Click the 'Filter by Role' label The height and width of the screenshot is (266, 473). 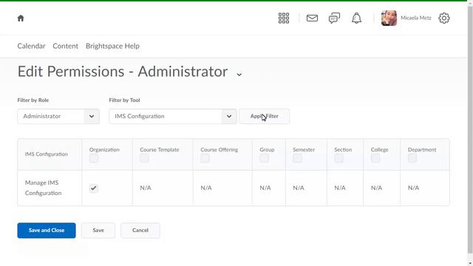[33, 100]
